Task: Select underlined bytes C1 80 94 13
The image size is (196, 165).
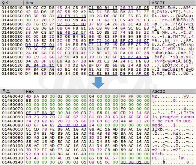Action: [x=103, y=8]
